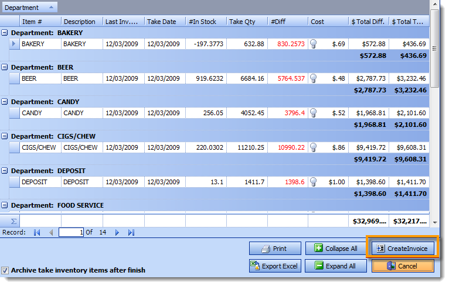The height and width of the screenshot is (286, 449).
Task: Click the Export Excel button
Action: pyautogui.click(x=275, y=266)
